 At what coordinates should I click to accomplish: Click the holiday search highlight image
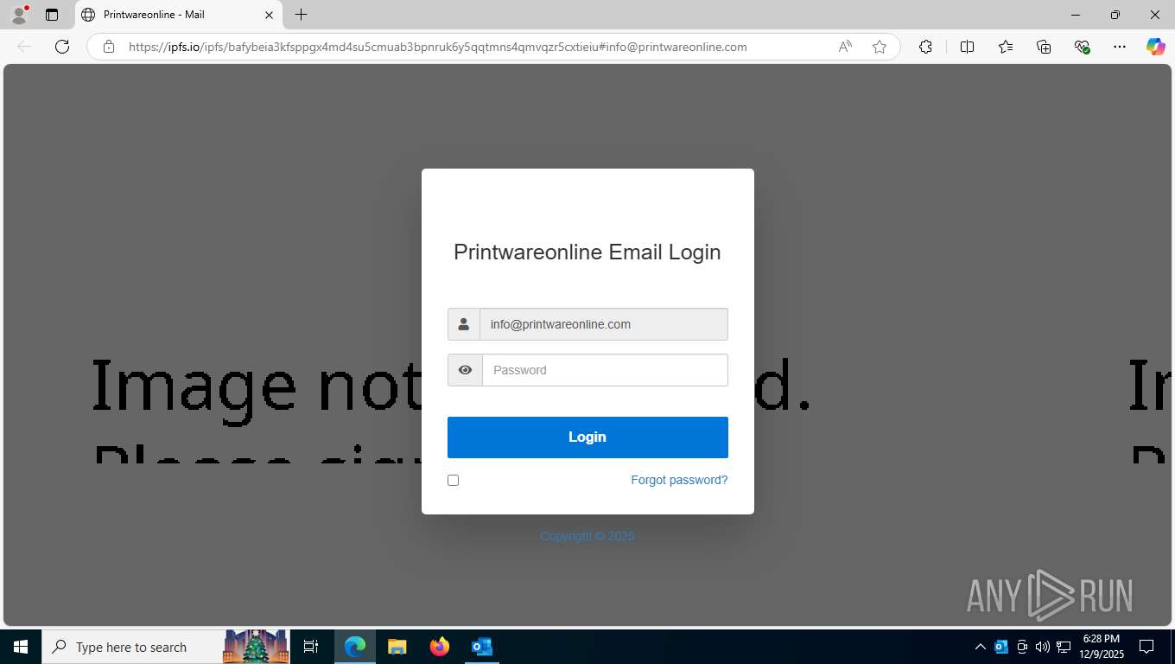point(256,647)
